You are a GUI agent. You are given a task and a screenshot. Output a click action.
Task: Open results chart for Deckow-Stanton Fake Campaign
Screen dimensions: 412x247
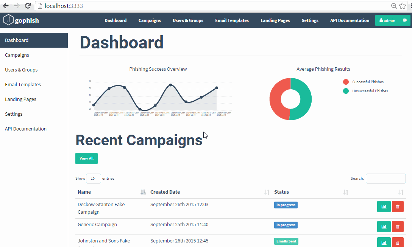point(384,207)
